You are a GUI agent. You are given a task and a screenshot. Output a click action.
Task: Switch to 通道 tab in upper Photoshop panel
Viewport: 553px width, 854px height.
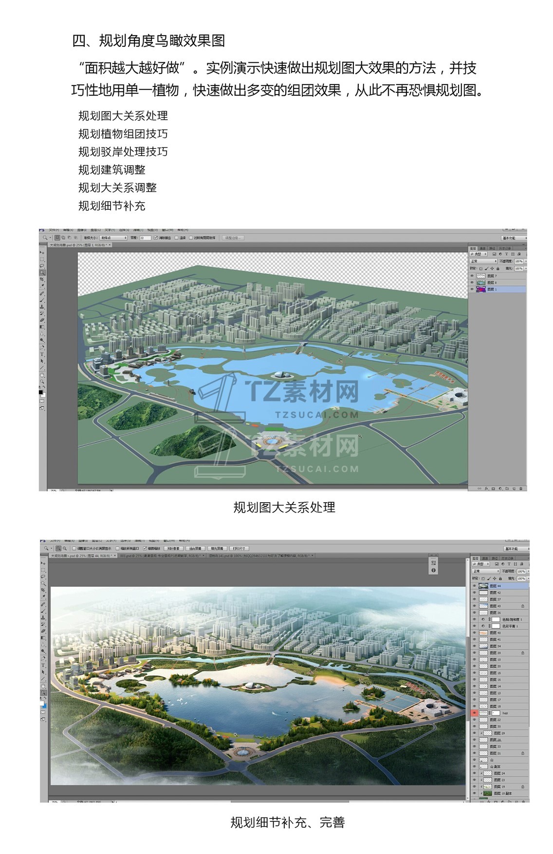[x=483, y=249]
